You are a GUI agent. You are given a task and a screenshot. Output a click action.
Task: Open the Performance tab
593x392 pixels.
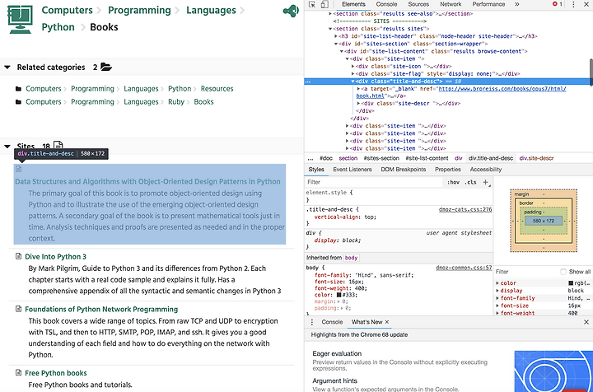pos(488,4)
